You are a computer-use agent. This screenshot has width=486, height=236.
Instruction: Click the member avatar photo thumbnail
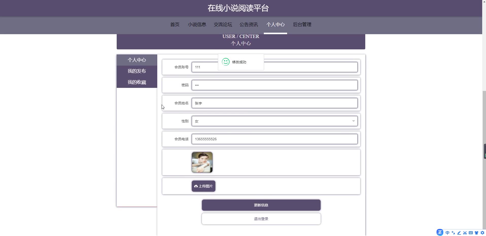coord(202,162)
